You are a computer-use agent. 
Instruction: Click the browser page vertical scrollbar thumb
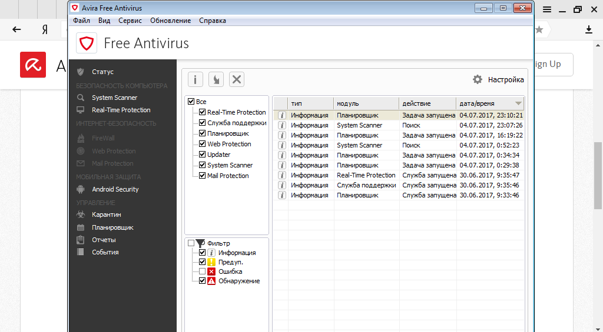point(598,176)
